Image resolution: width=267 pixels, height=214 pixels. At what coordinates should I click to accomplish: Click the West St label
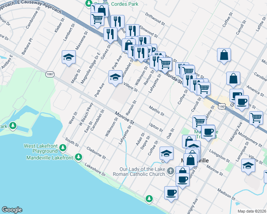pyautogui.click(x=73, y=118)
